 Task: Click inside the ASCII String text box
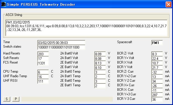click(x=86, y=28)
